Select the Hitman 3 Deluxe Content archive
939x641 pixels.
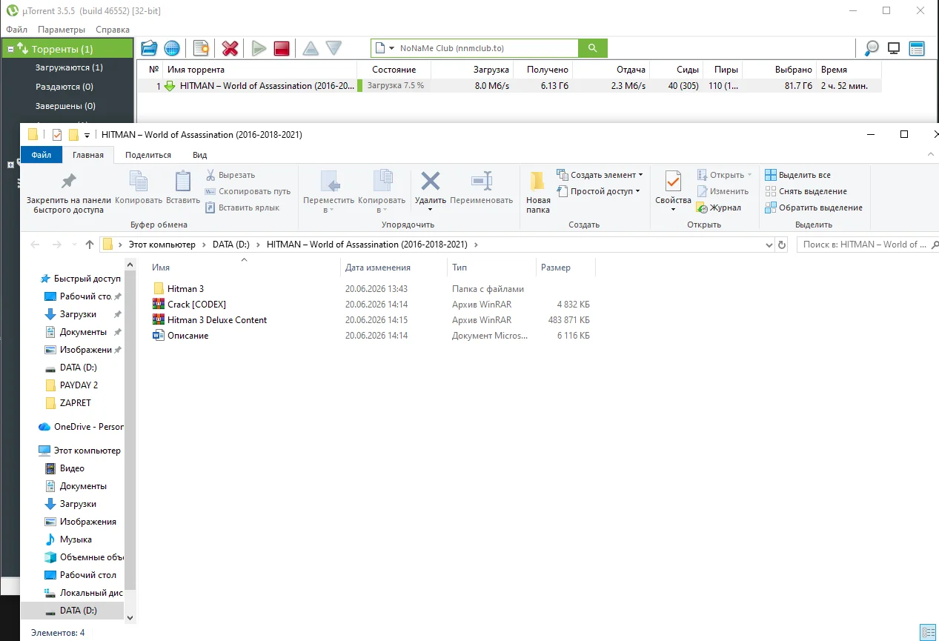click(217, 320)
